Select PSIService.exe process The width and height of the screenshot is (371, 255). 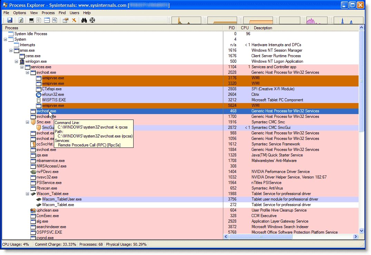49,183
